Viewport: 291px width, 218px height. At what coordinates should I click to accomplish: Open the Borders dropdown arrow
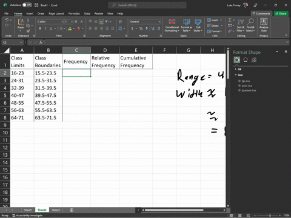64,28
